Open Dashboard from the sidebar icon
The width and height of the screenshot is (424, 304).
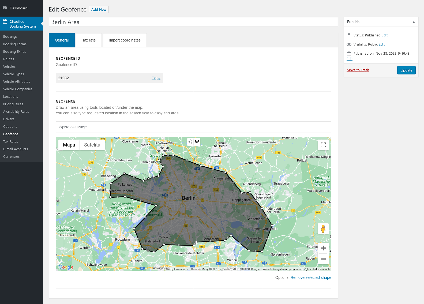pyautogui.click(x=5, y=8)
